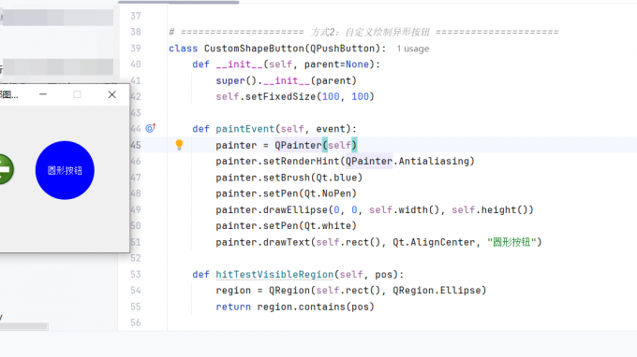Click the hitTestVisibleRegion method name

[274, 275]
